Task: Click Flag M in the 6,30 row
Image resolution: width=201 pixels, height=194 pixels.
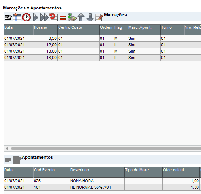Action: [x=121, y=38]
